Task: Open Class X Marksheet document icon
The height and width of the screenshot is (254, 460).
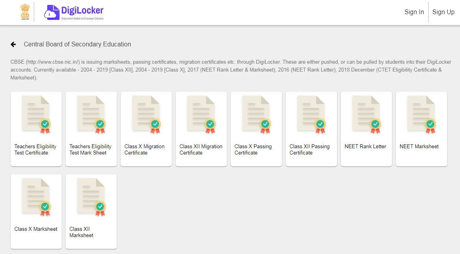Action: coord(36,197)
